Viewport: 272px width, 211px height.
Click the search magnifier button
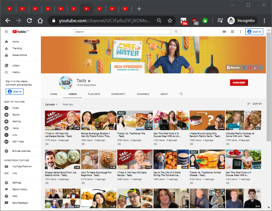(176, 32)
